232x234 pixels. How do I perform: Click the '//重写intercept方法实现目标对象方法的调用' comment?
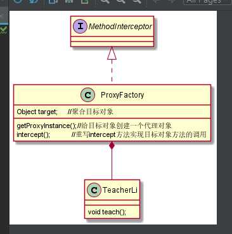pos(139,134)
